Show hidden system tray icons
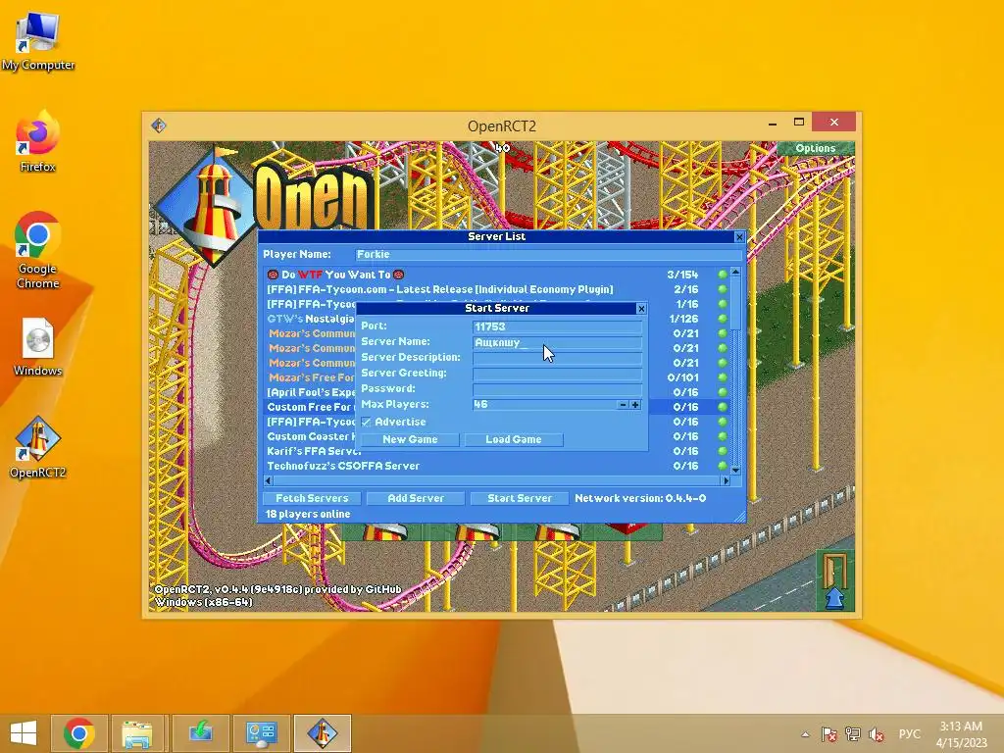Image resolution: width=1004 pixels, height=753 pixels. [806, 734]
